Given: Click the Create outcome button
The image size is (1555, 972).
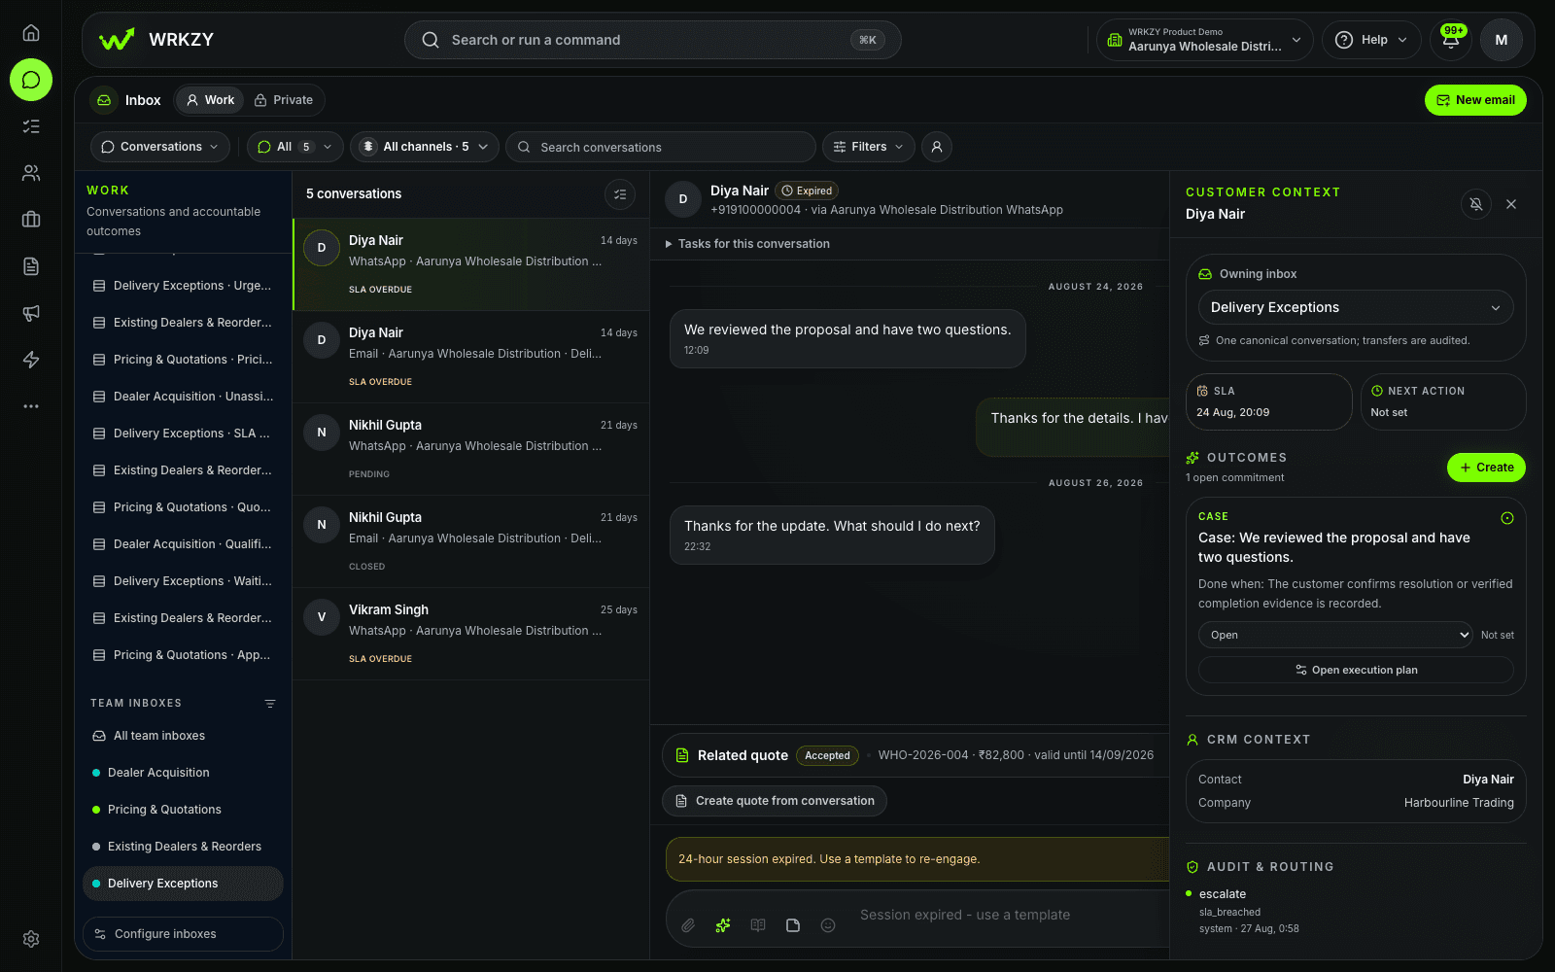Looking at the screenshot, I should tap(1487, 468).
